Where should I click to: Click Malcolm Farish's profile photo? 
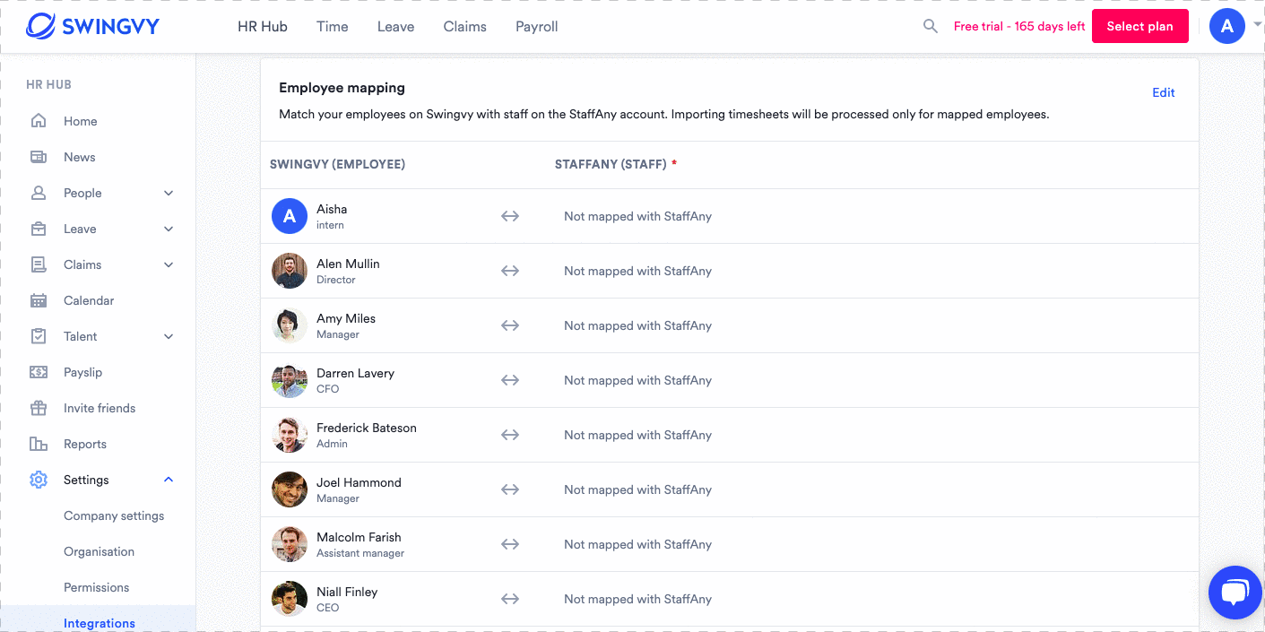coord(290,544)
